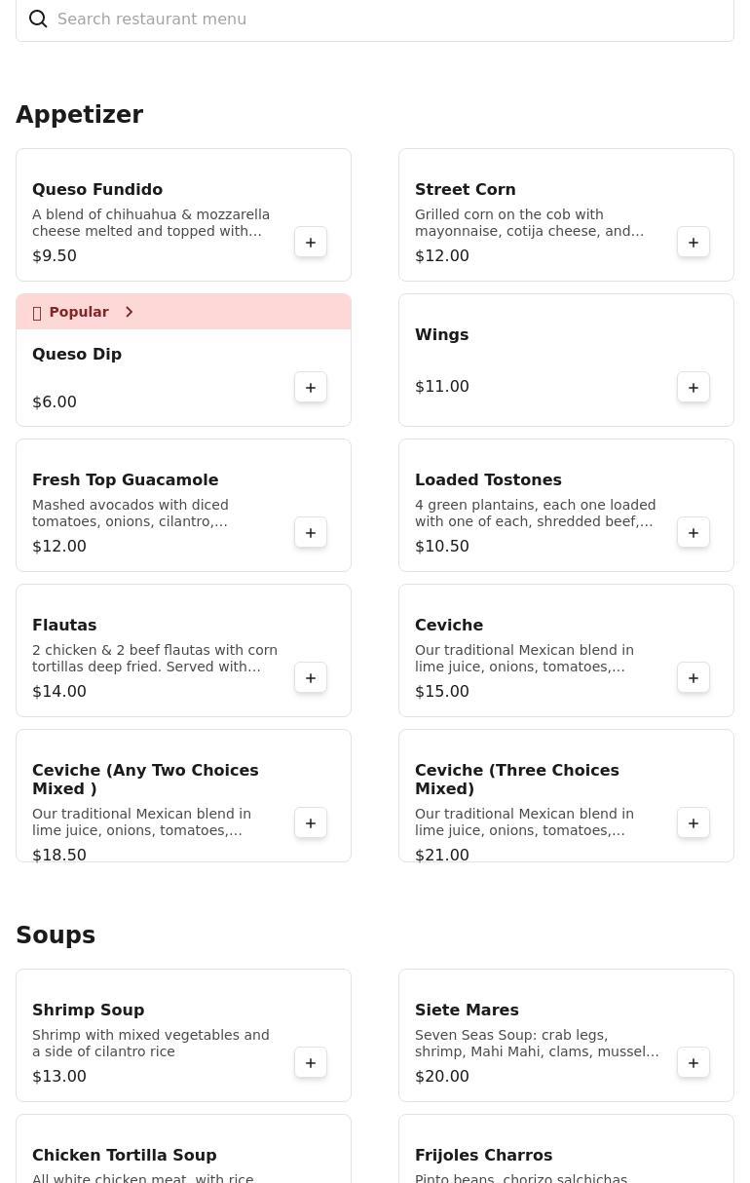Image resolution: width=750 pixels, height=1183 pixels.
Task: Add Siete Mares using plus icon
Action: (x=694, y=1063)
